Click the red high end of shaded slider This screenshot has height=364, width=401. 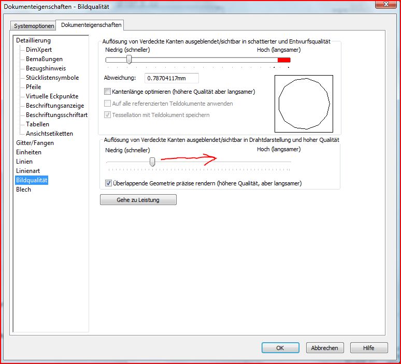click(284, 60)
